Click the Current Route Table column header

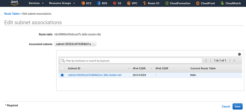203,69
